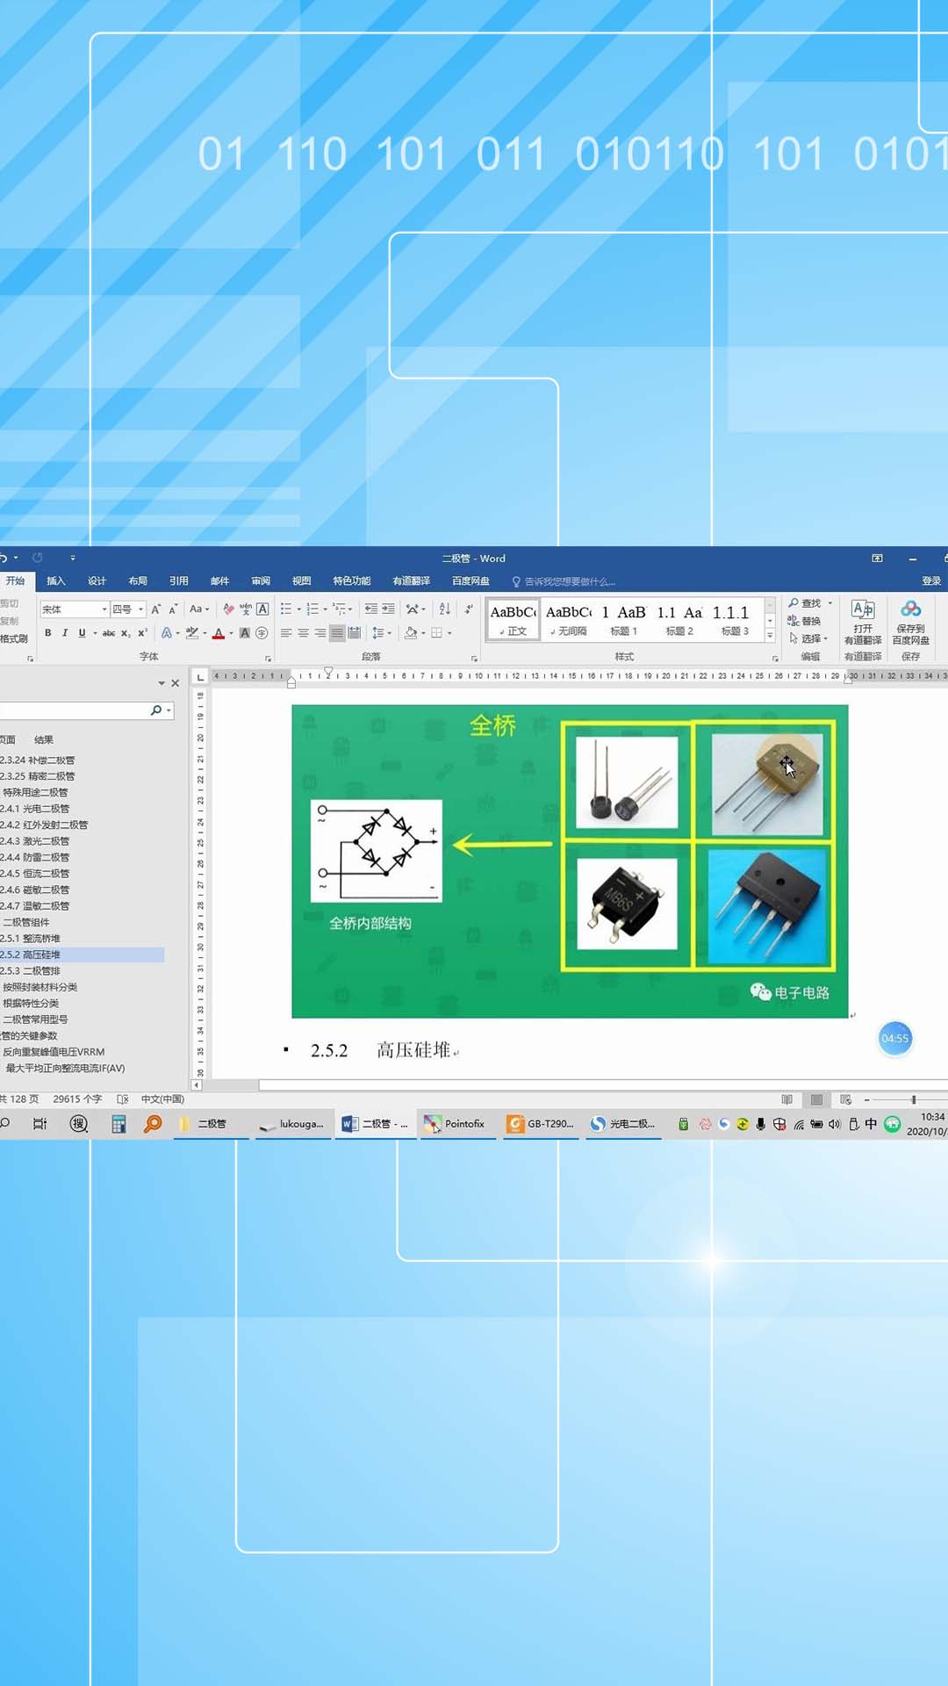948x1686 pixels.
Task: Apply superscript formatting
Action: [x=142, y=633]
